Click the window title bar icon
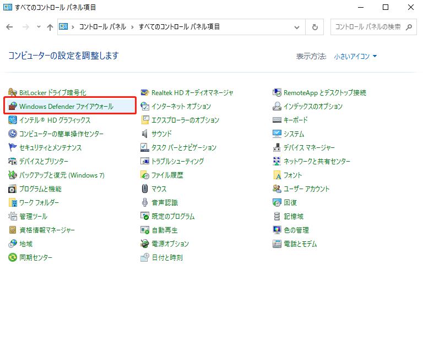The width and height of the screenshot is (423, 348). click(8, 7)
